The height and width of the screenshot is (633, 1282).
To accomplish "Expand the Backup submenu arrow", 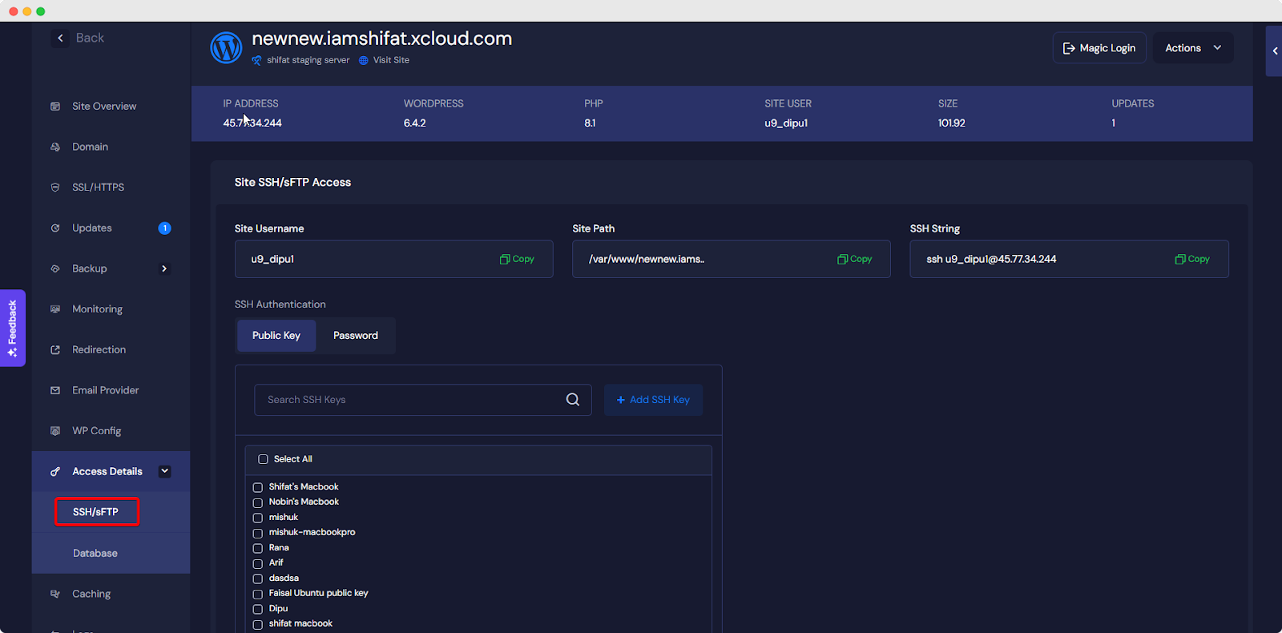I will click(x=164, y=268).
